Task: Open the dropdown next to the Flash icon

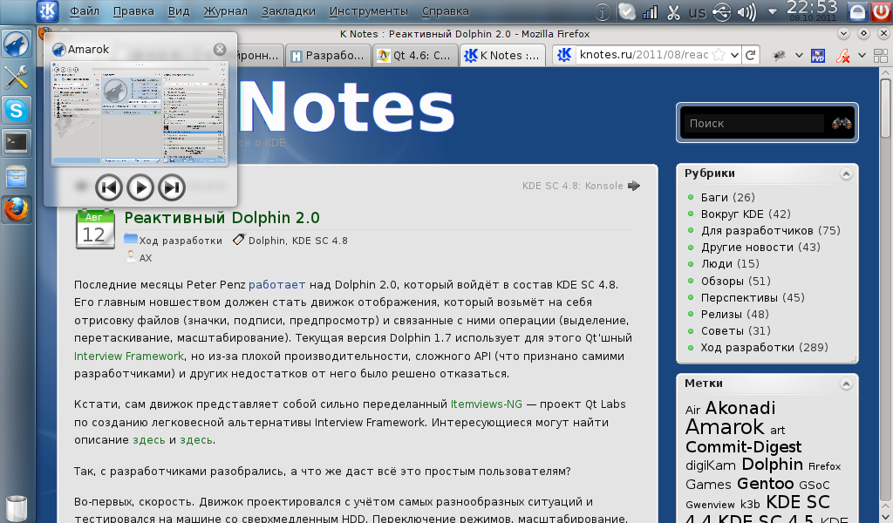Action: (x=862, y=55)
